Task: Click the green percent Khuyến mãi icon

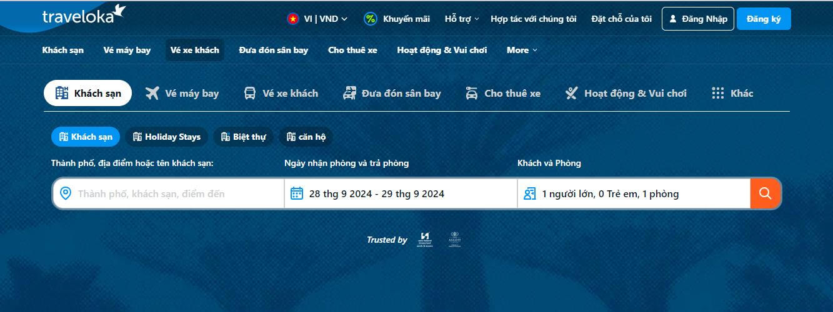Action: pyautogui.click(x=371, y=19)
